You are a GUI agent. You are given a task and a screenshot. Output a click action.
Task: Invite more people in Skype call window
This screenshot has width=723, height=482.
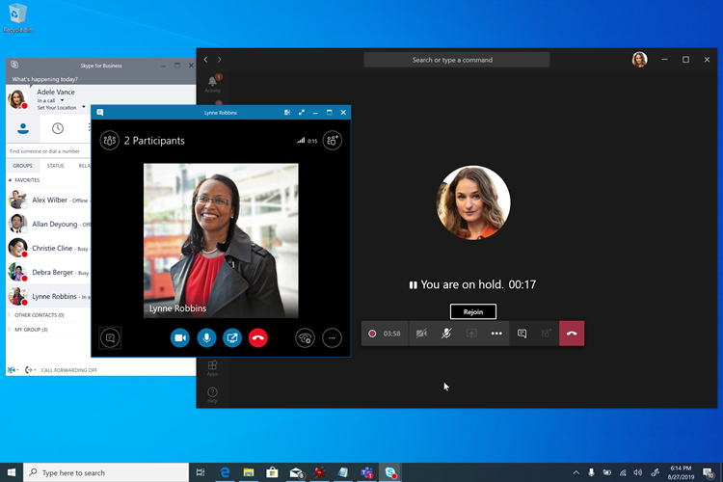(332, 141)
